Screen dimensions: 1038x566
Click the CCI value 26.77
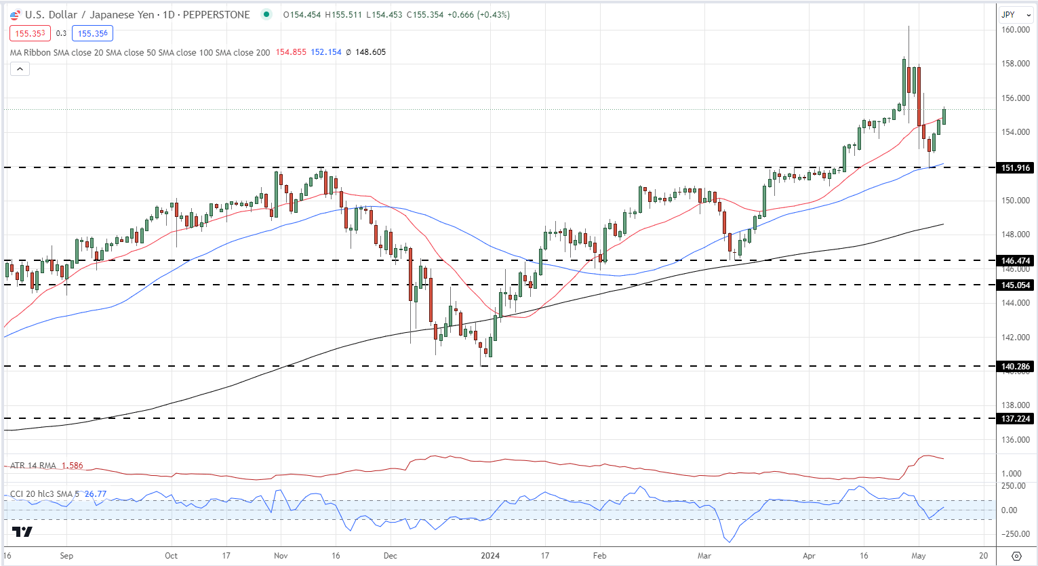pos(96,494)
